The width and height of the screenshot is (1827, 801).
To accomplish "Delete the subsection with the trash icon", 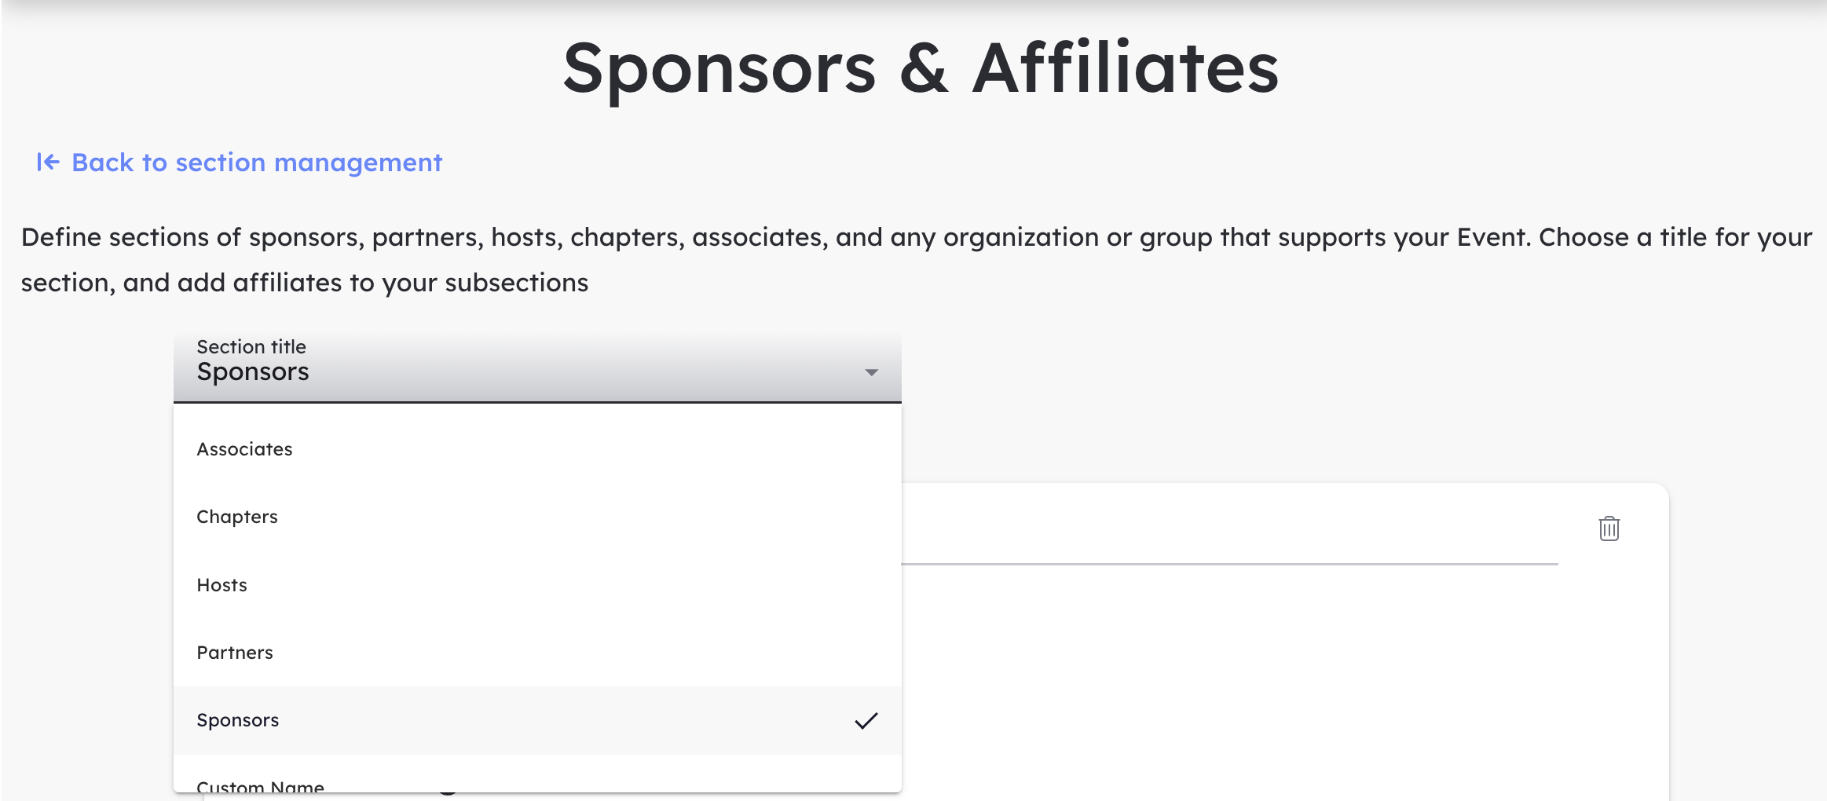I will pos(1609,529).
